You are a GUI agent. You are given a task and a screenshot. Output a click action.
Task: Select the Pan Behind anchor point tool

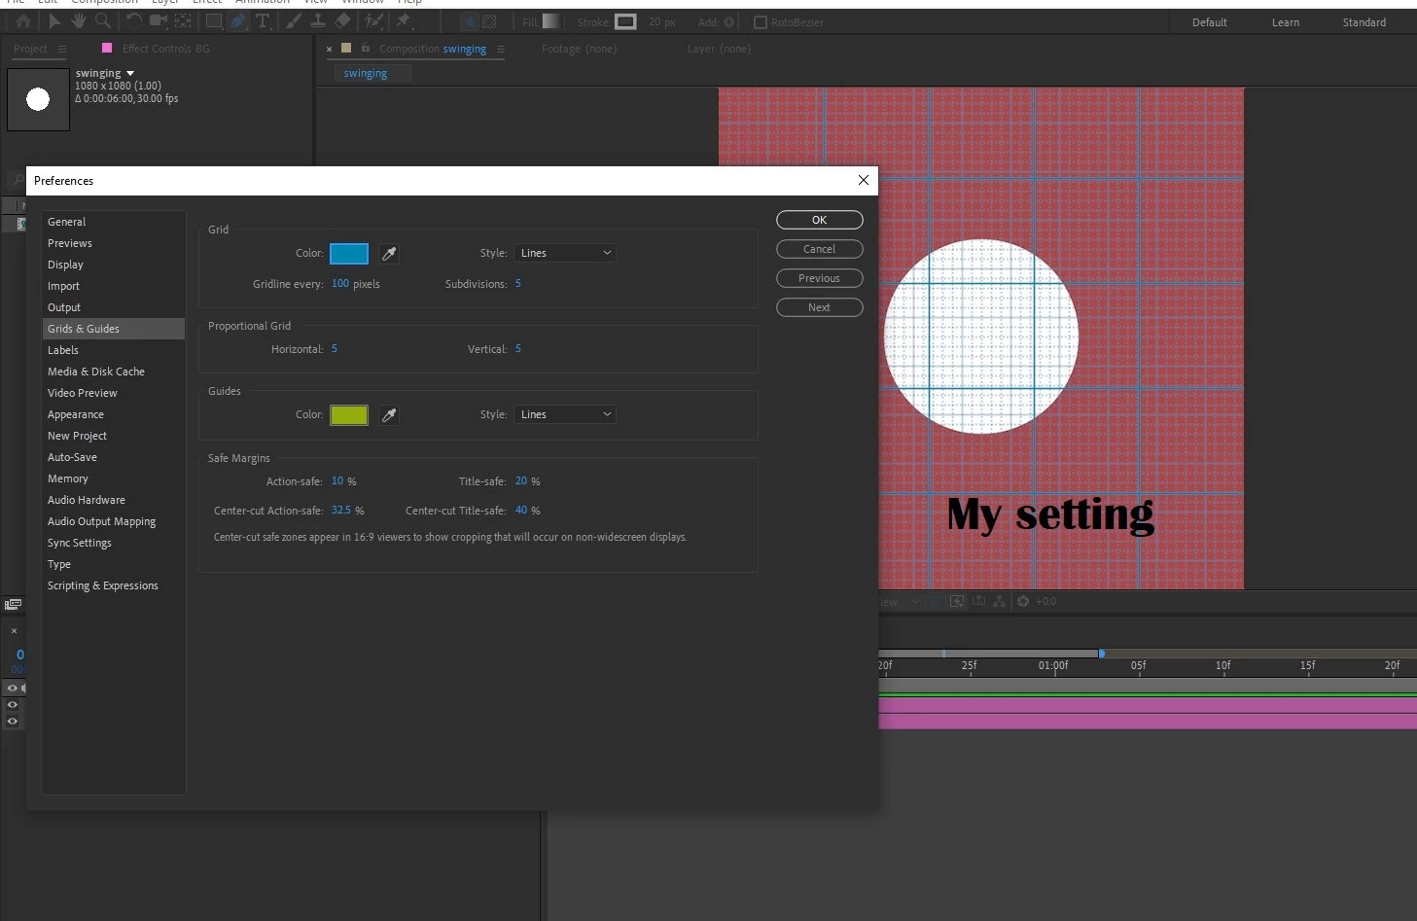tap(183, 21)
